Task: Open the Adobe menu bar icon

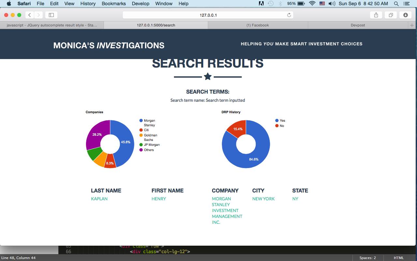Action: 261,4
